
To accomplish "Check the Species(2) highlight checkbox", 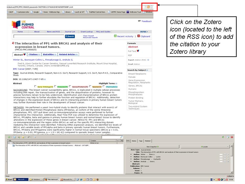I will point(90,86).
